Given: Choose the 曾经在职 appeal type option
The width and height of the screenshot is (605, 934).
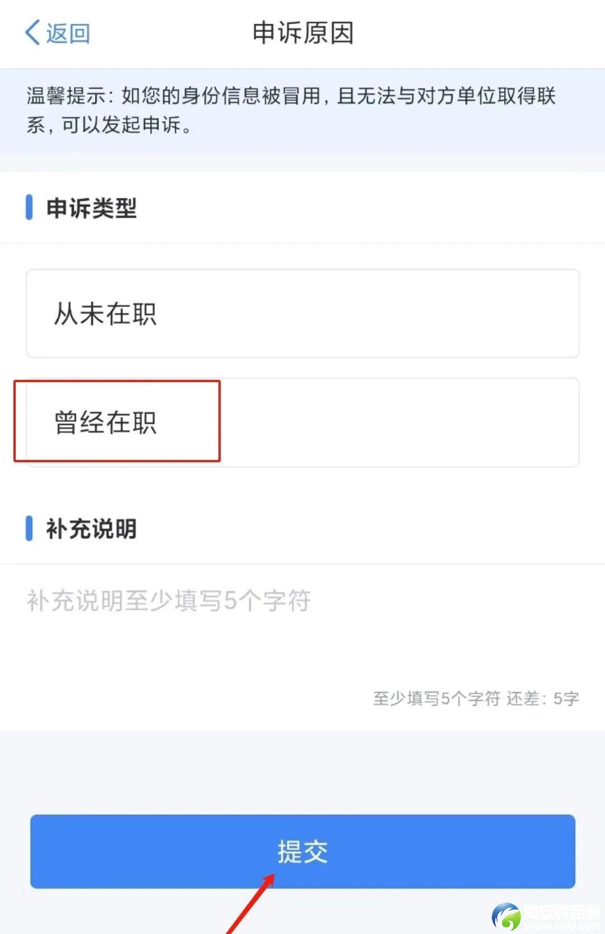Looking at the screenshot, I should click(x=302, y=422).
